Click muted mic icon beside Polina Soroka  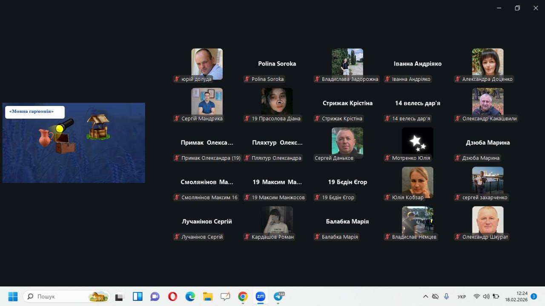pyautogui.click(x=247, y=79)
